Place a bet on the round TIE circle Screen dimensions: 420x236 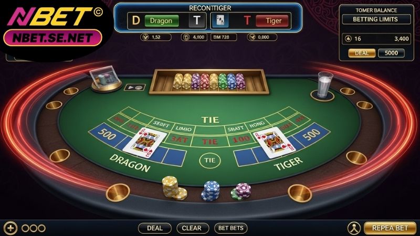point(210,160)
